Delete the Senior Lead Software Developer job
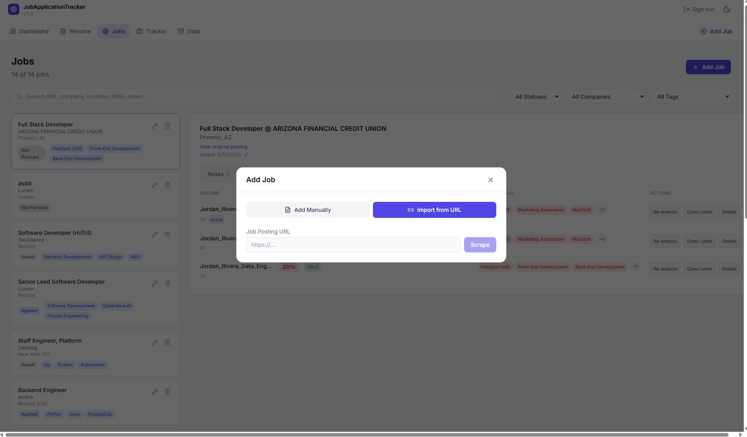 tap(168, 283)
